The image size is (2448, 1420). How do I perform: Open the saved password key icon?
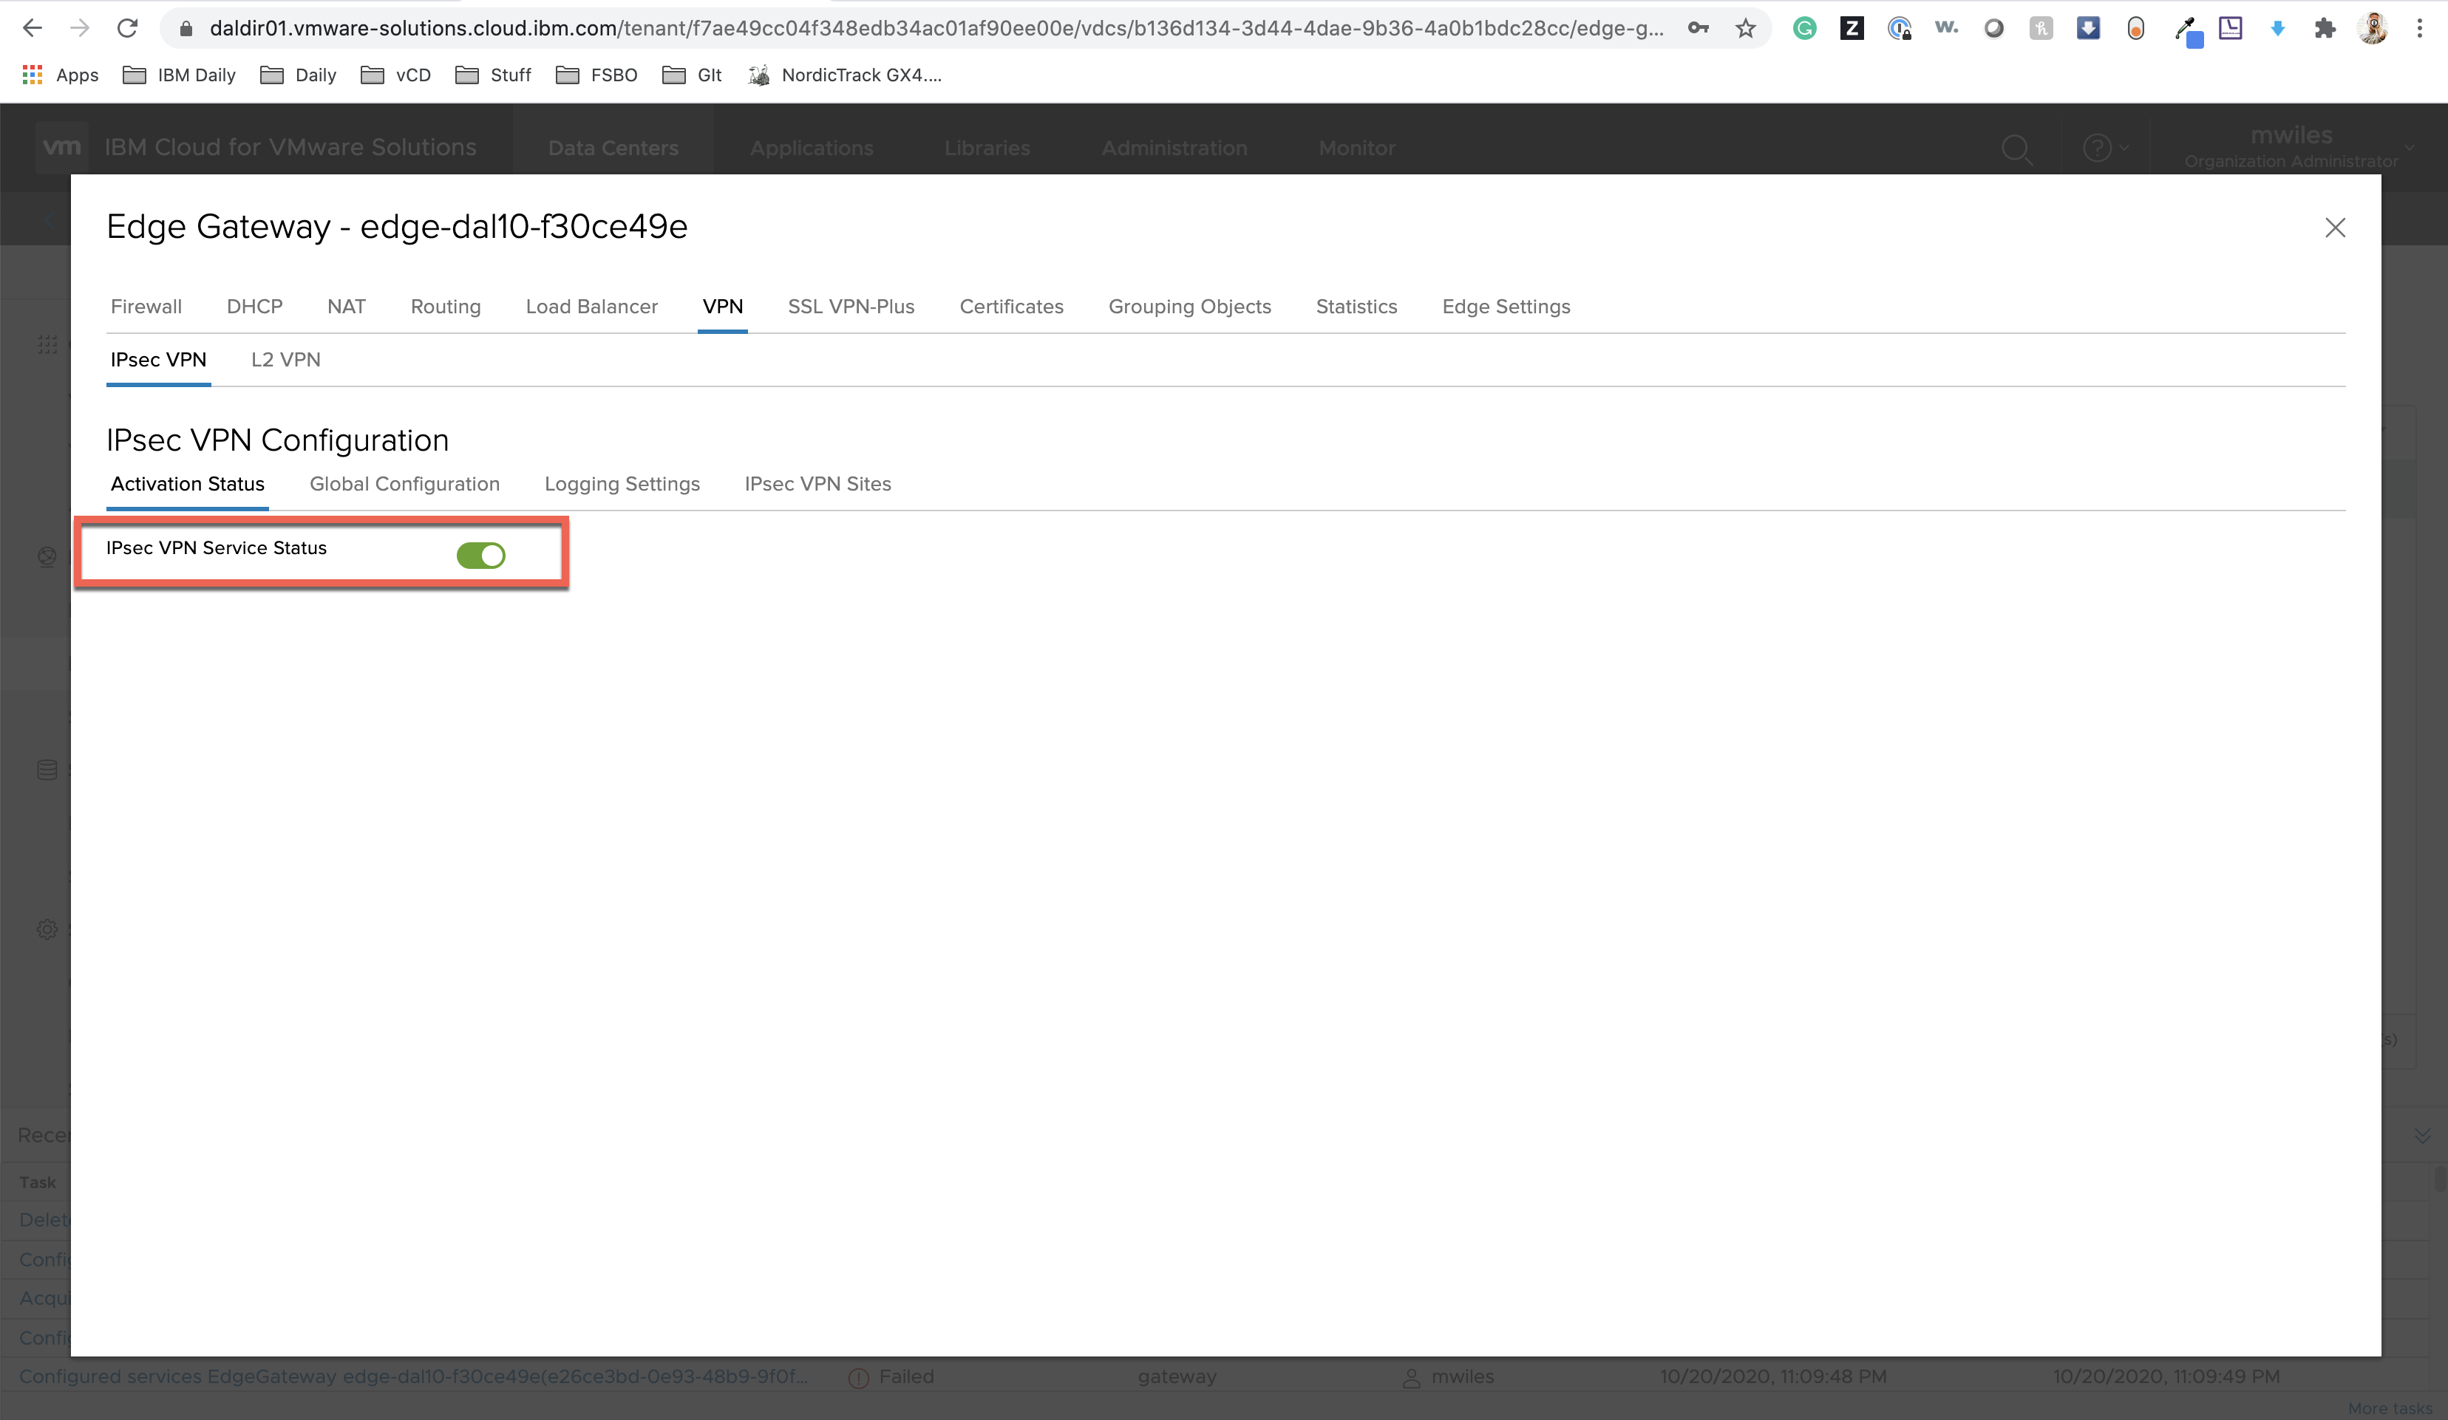click(1698, 28)
